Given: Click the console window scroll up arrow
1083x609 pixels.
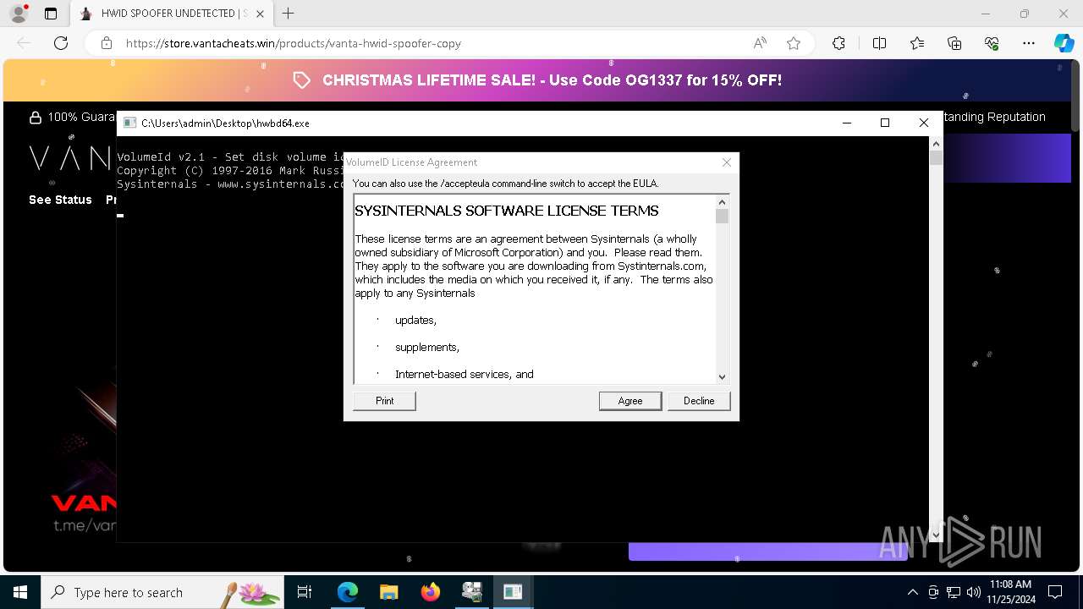Looking at the screenshot, I should [x=936, y=145].
